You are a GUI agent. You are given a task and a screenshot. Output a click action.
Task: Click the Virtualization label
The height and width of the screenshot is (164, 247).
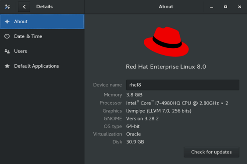[x=108, y=134]
